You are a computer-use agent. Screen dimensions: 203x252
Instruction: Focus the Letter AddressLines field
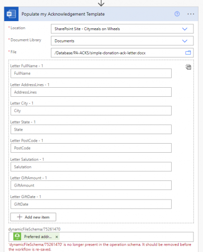tap(91, 92)
